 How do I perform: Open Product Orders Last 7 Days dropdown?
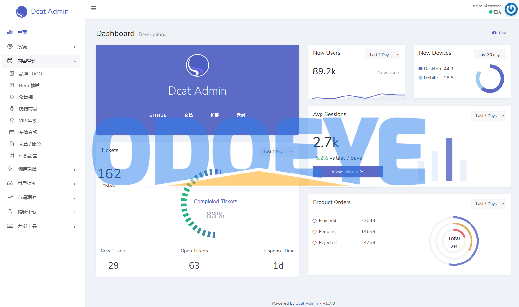(x=489, y=204)
